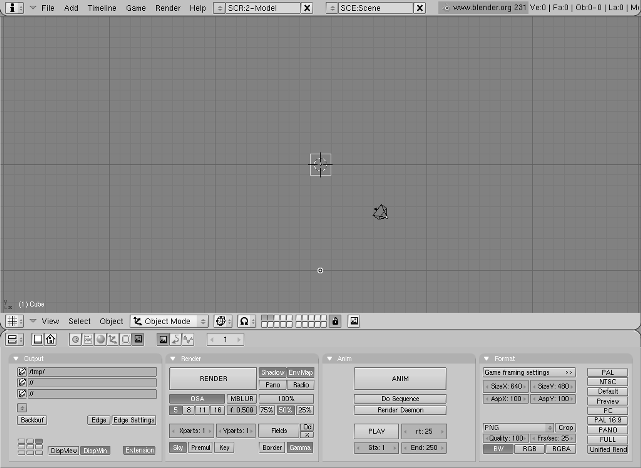Click the ANIM button

(x=400, y=379)
